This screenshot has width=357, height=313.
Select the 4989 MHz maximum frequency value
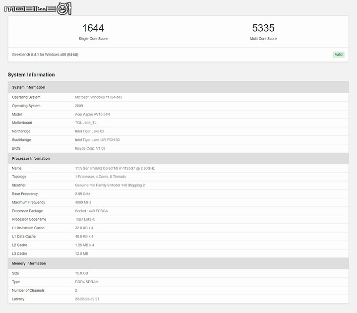[83, 202]
